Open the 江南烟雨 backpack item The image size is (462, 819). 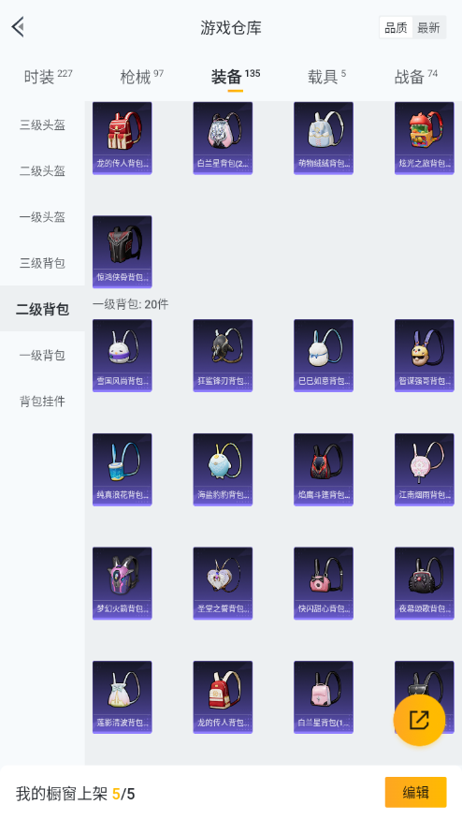425,470
